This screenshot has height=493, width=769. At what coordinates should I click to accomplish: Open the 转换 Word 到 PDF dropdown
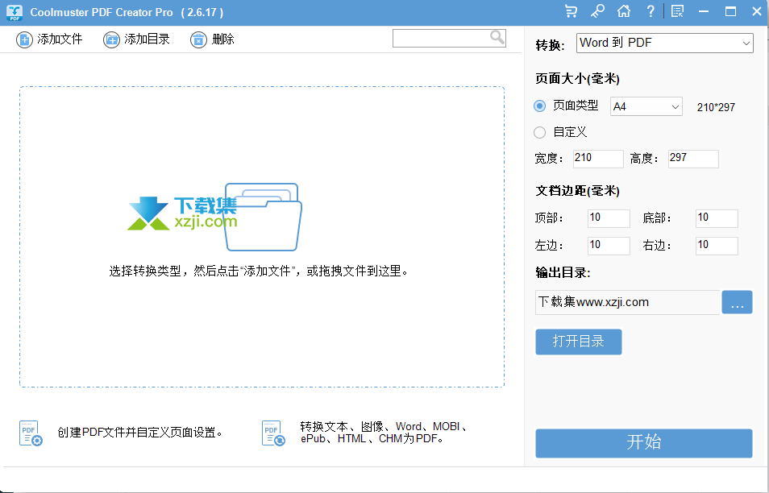(x=664, y=43)
